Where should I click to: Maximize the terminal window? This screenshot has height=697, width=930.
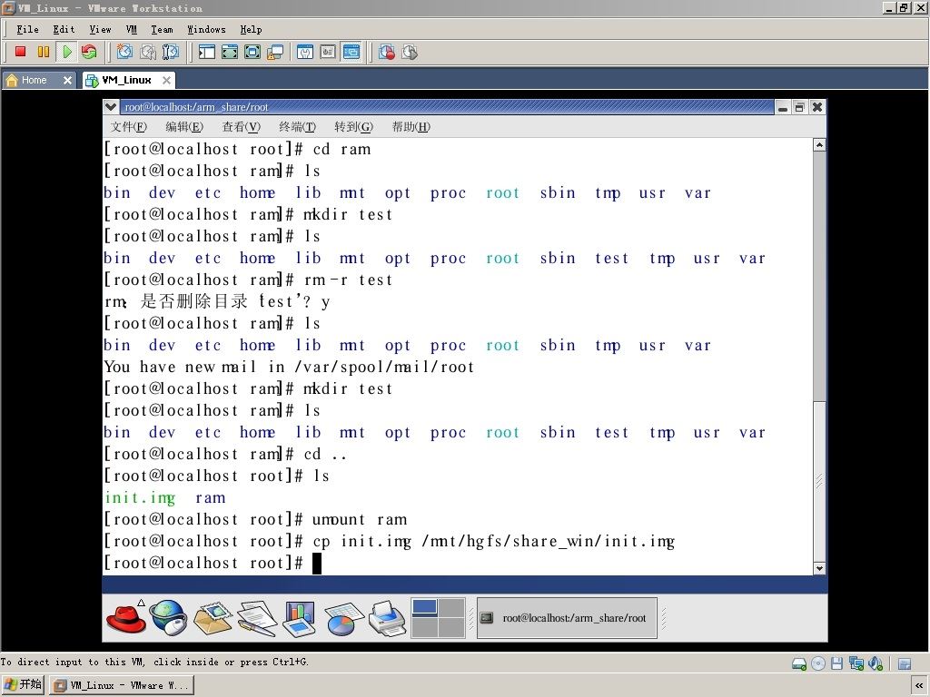799,107
